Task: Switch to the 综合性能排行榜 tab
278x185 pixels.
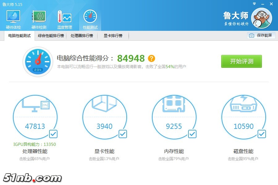Action: (x=51, y=36)
